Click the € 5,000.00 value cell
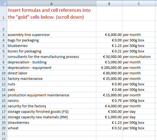The image size is (157, 140). tap(109, 62)
